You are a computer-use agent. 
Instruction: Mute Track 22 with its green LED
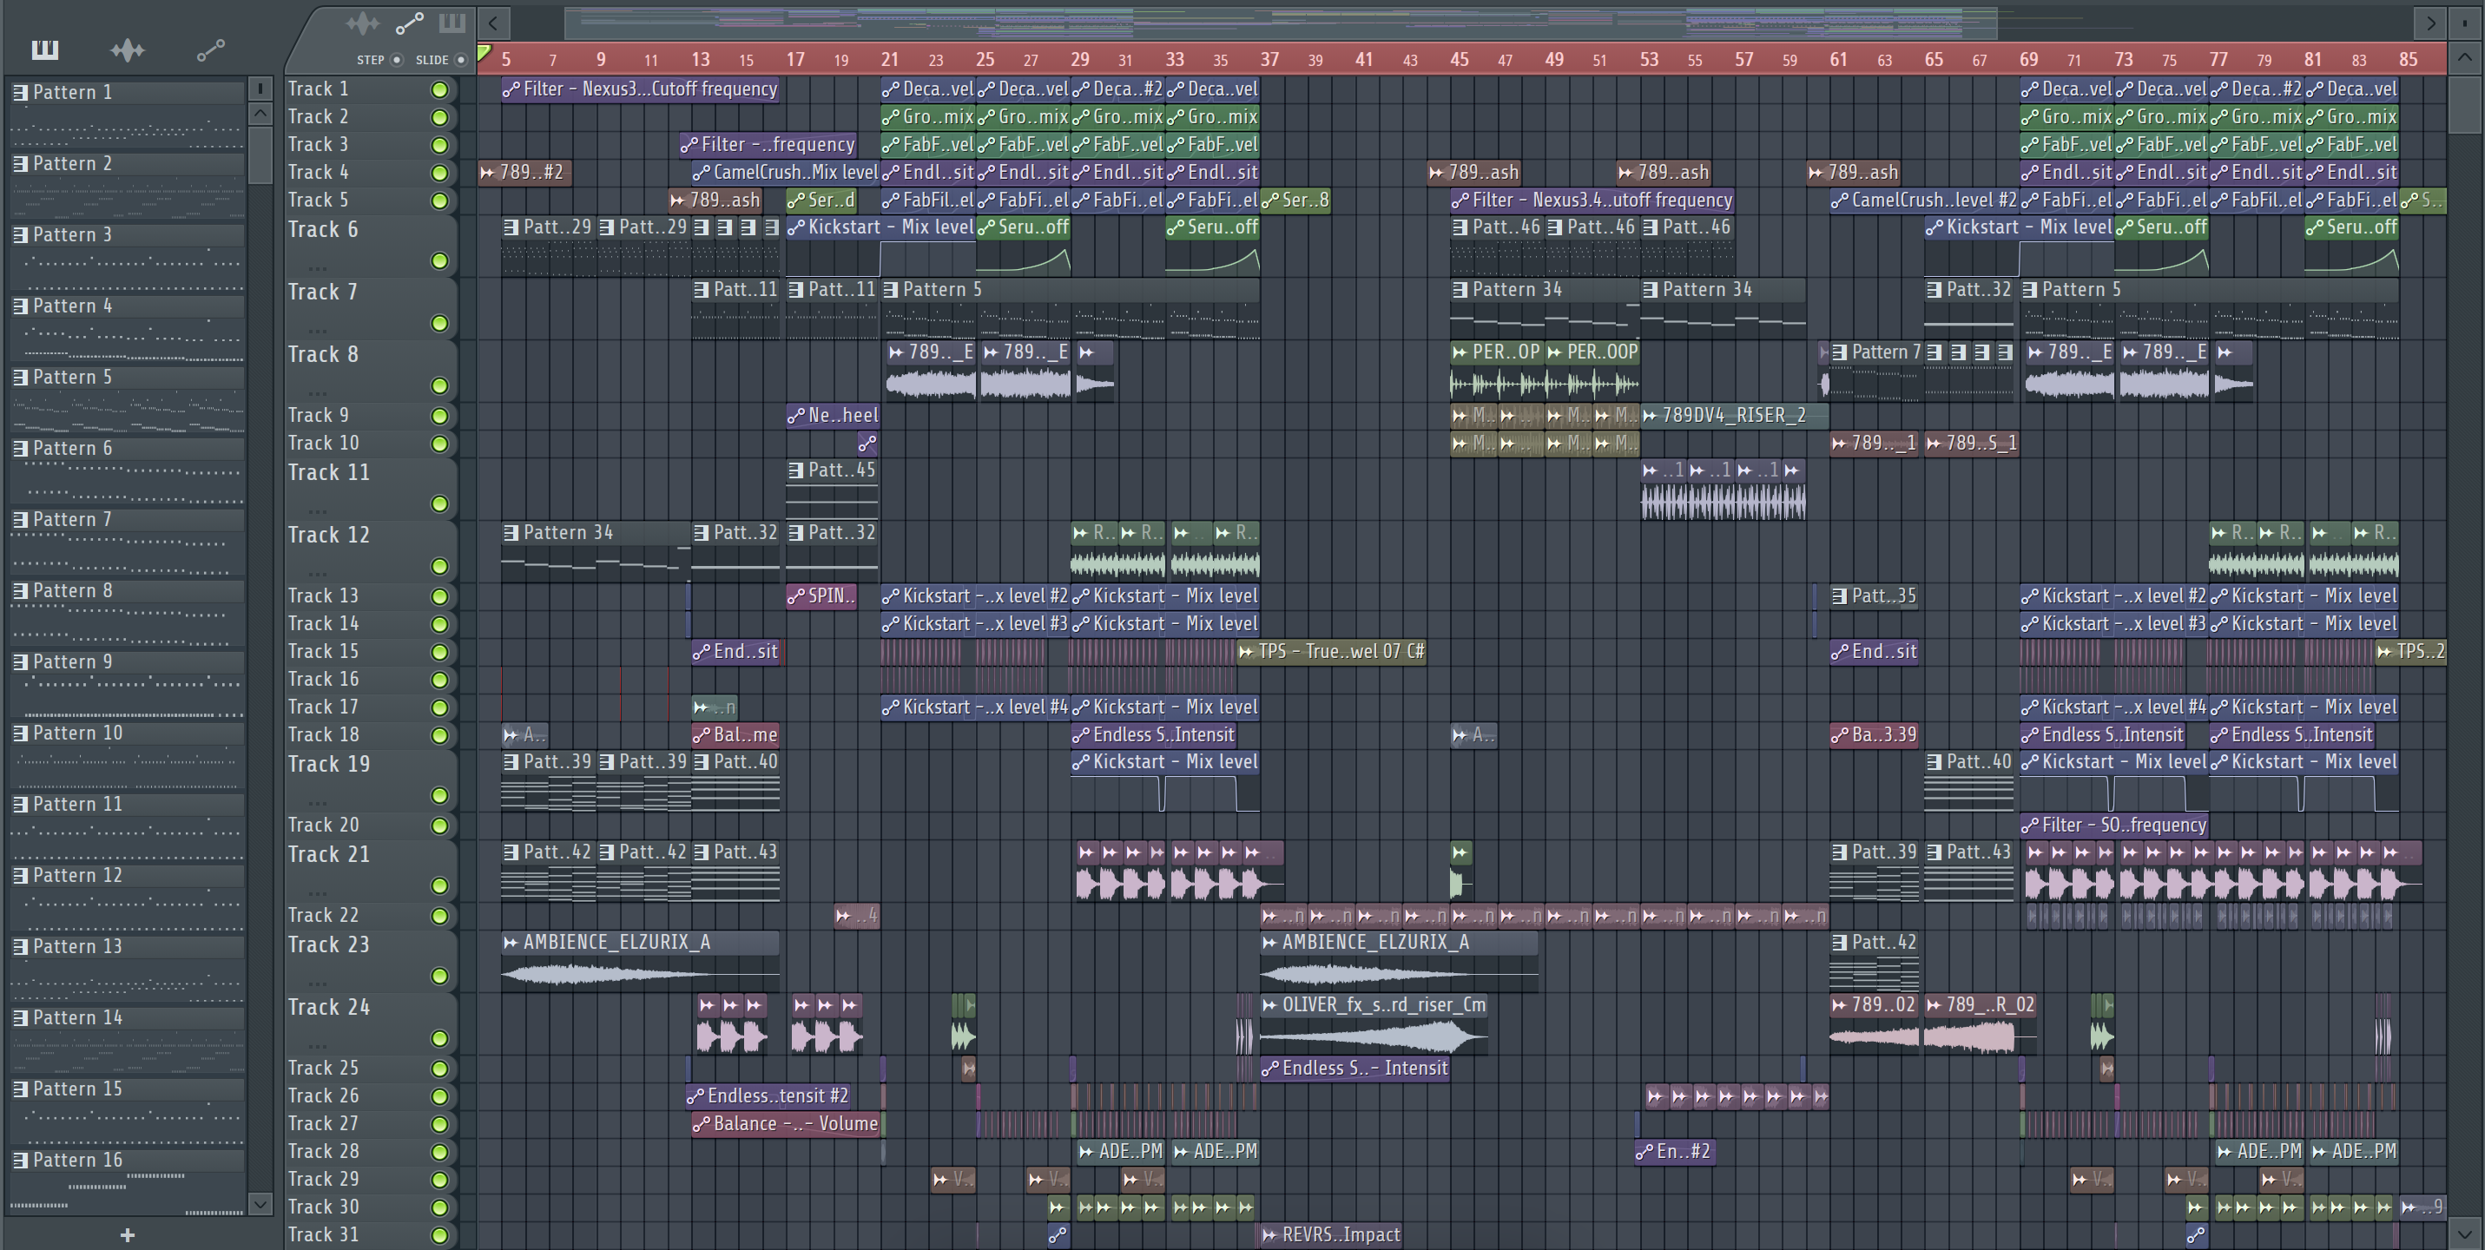coord(439,915)
